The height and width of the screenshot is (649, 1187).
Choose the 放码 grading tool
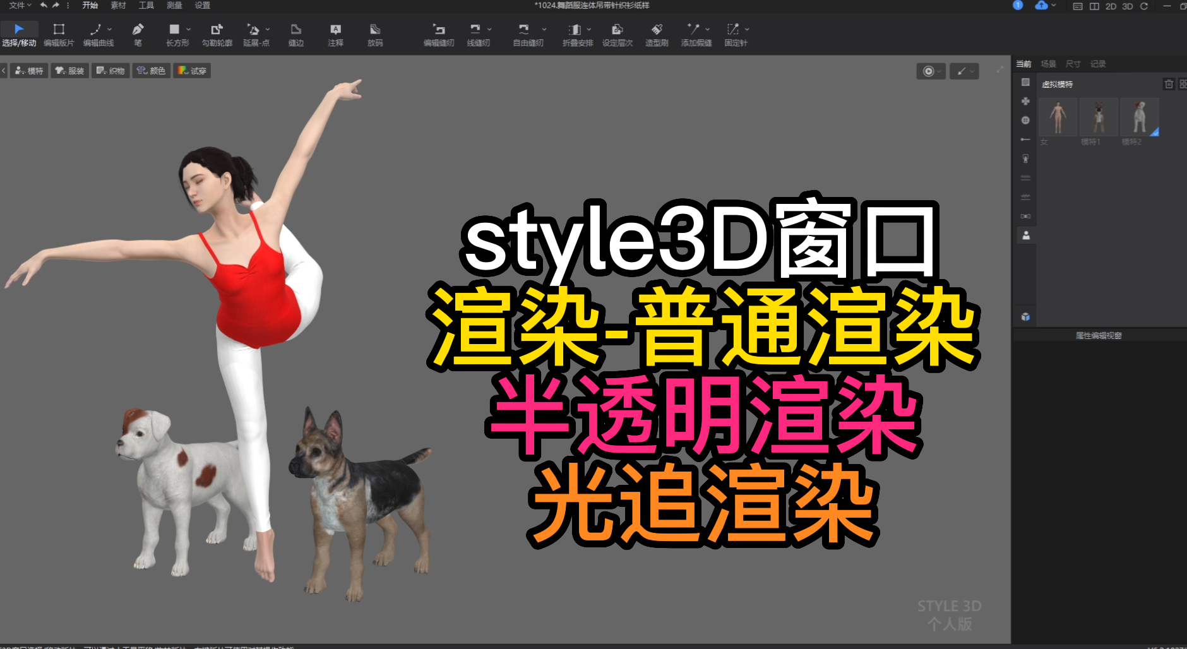pos(375,35)
